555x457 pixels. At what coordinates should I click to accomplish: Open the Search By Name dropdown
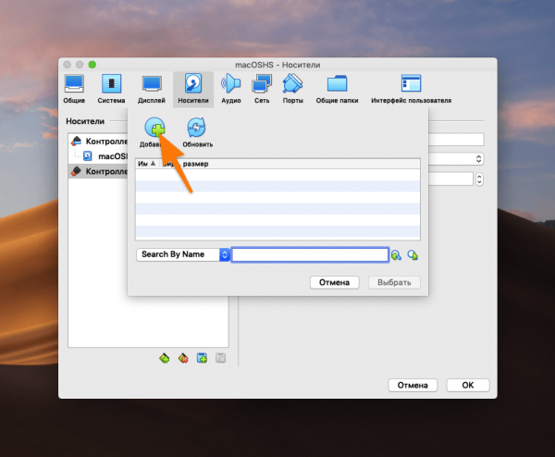tap(183, 254)
